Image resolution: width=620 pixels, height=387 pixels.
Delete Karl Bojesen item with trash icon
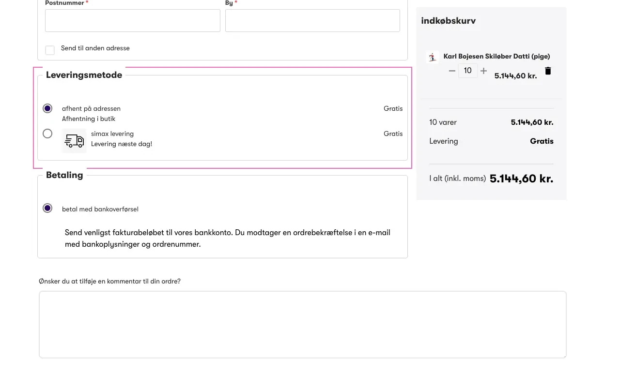click(x=548, y=71)
